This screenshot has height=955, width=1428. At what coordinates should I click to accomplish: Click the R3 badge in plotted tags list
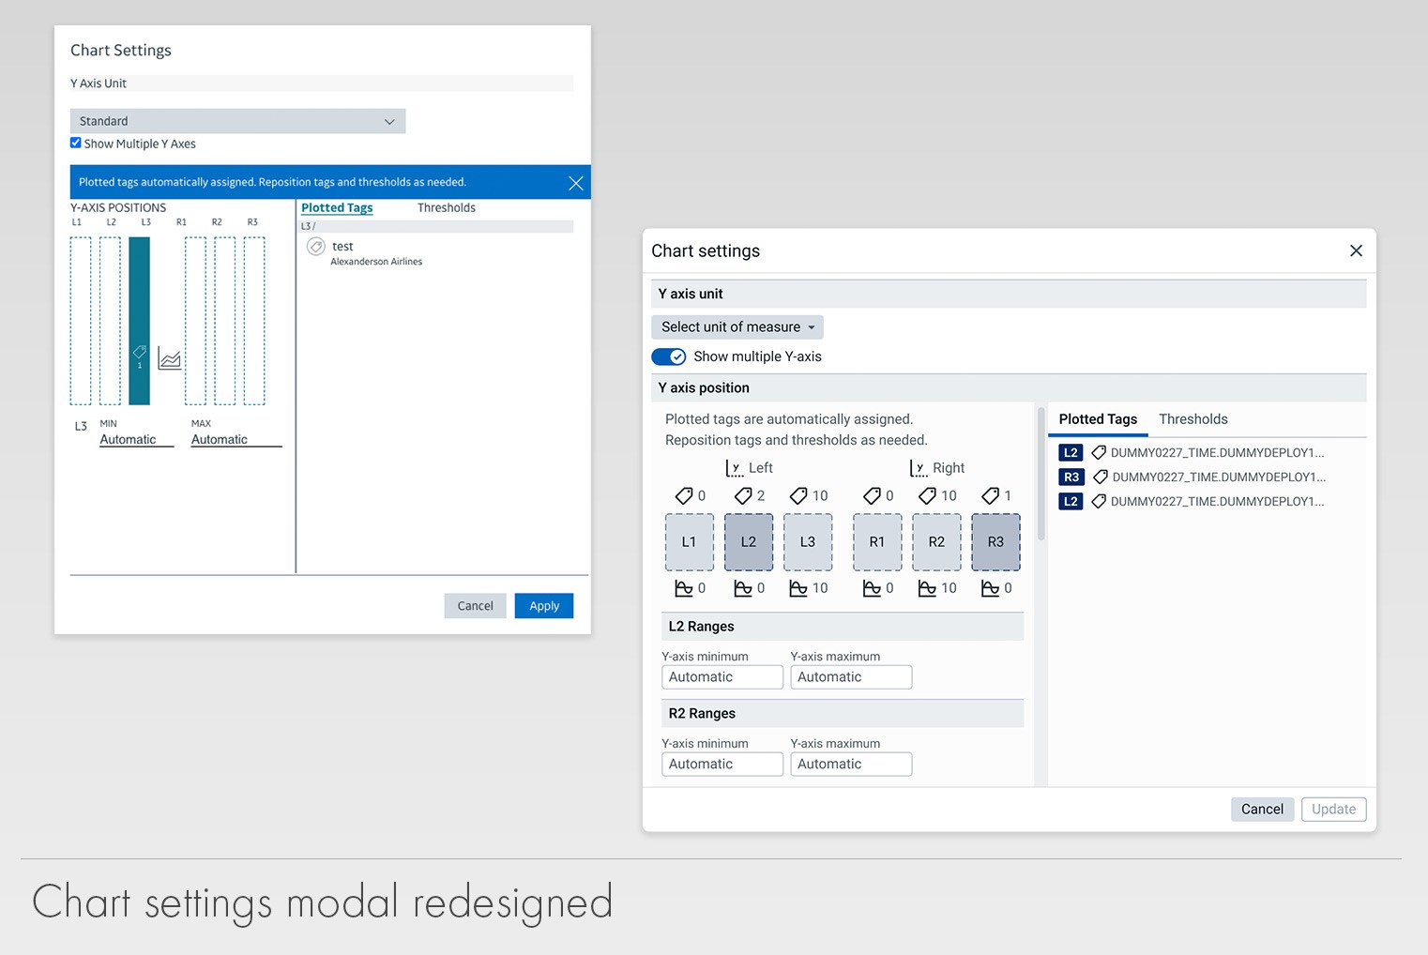pos(1071,477)
